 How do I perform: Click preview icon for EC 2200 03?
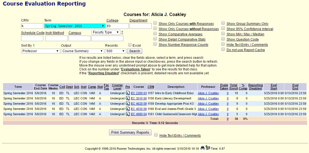128,93
